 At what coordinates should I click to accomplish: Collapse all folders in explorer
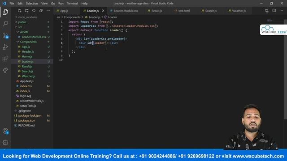tap(41, 11)
